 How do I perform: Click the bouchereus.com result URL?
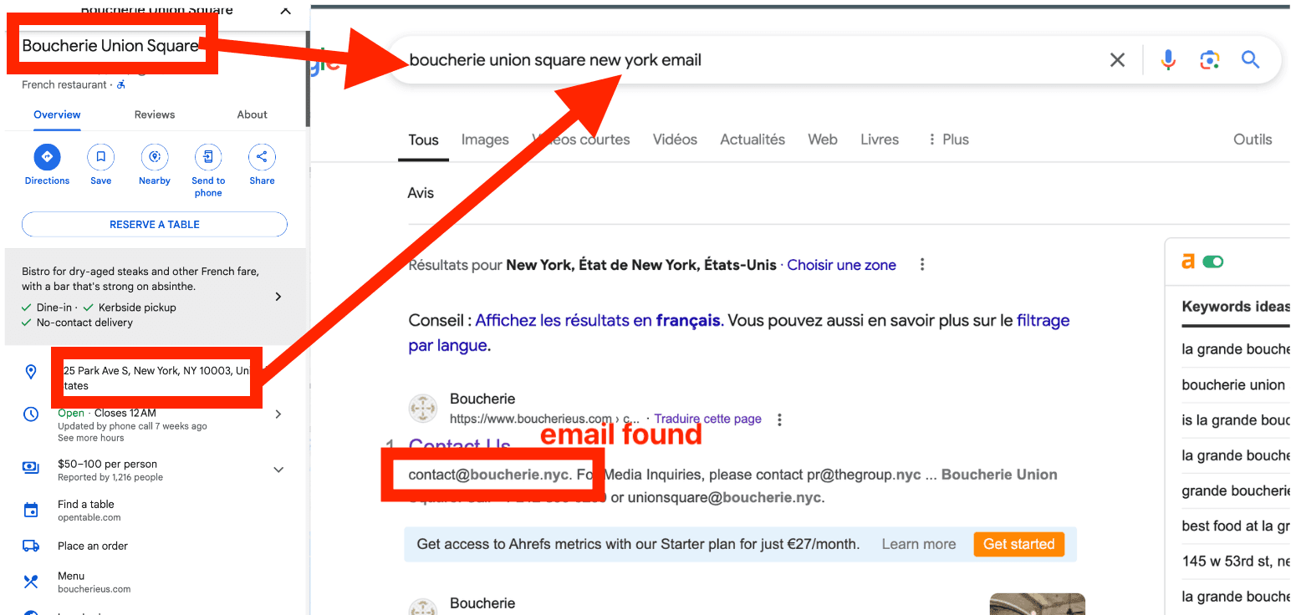[545, 419]
